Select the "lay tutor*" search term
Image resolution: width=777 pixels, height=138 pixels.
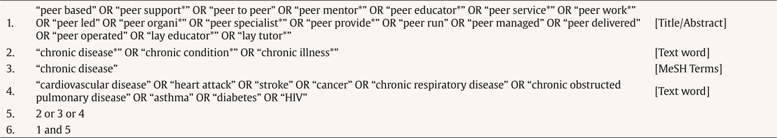click(262, 36)
